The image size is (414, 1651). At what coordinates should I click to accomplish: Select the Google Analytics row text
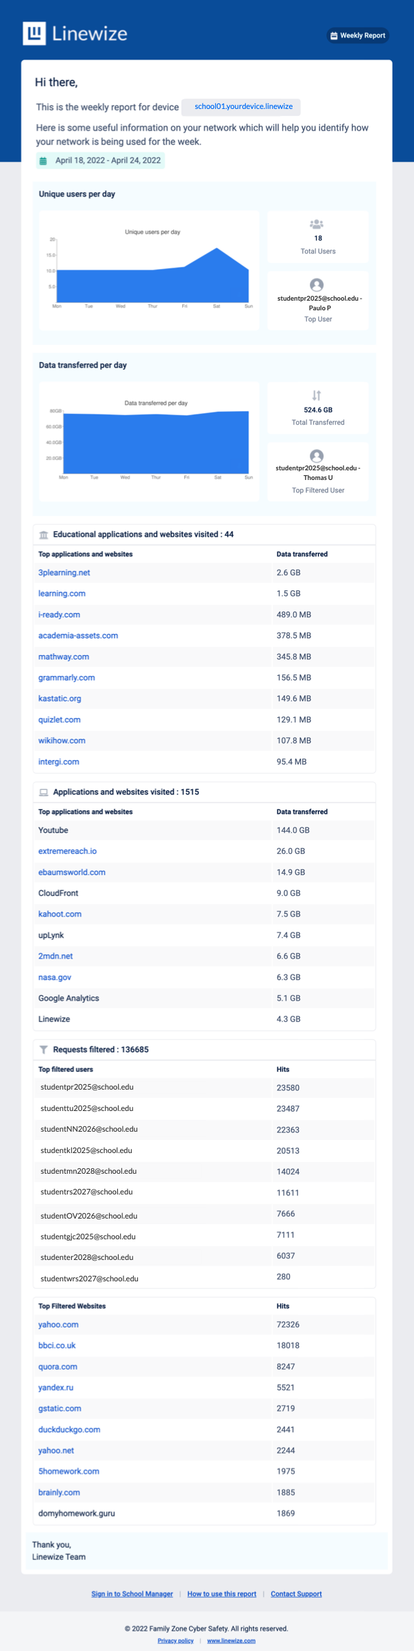pos(69,999)
